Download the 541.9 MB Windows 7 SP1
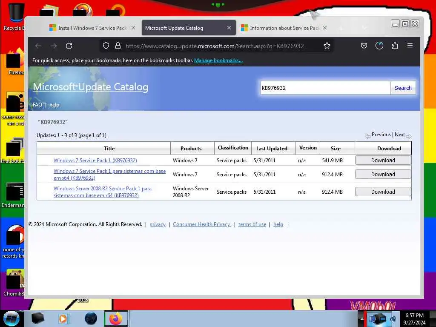Viewport: 436px width, 327px height. tap(383, 160)
